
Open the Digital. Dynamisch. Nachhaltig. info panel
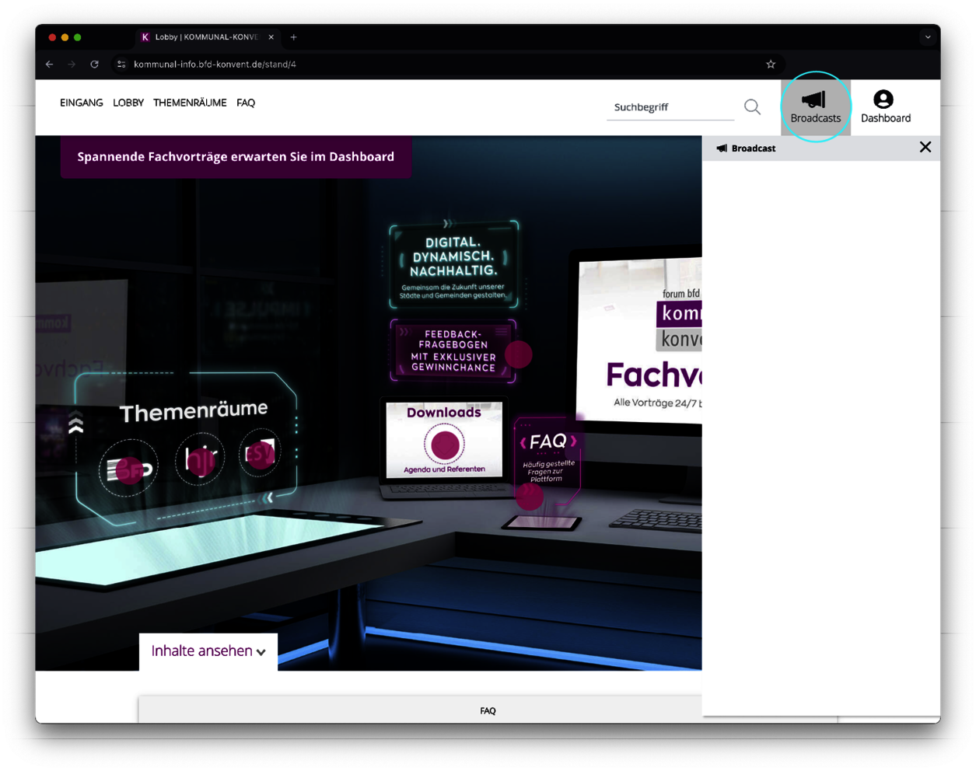click(x=453, y=263)
